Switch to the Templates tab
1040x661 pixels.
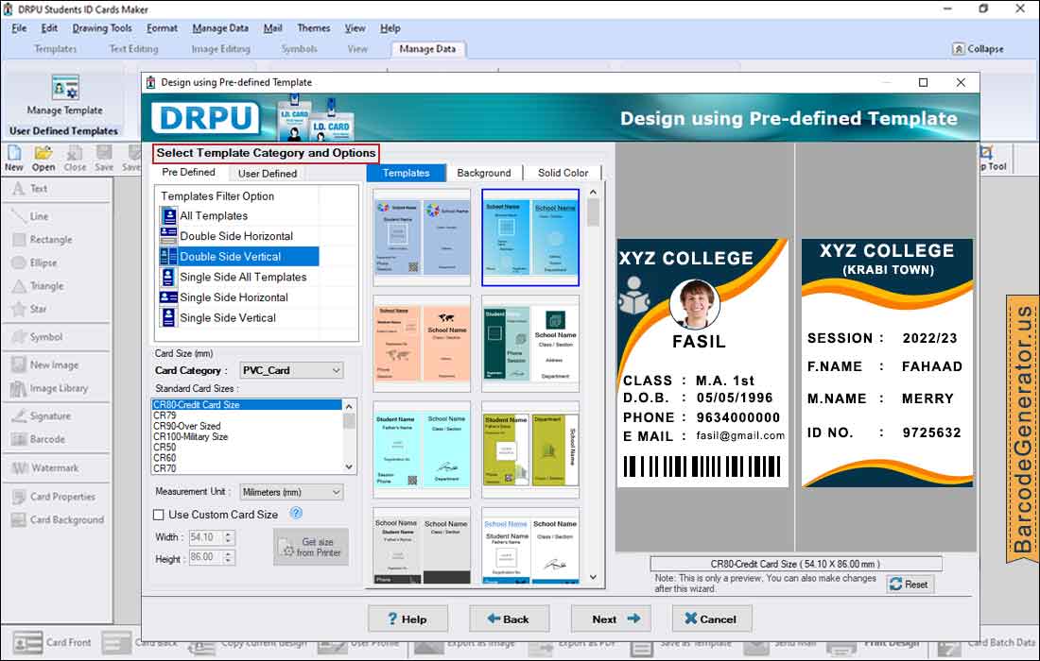tap(406, 173)
